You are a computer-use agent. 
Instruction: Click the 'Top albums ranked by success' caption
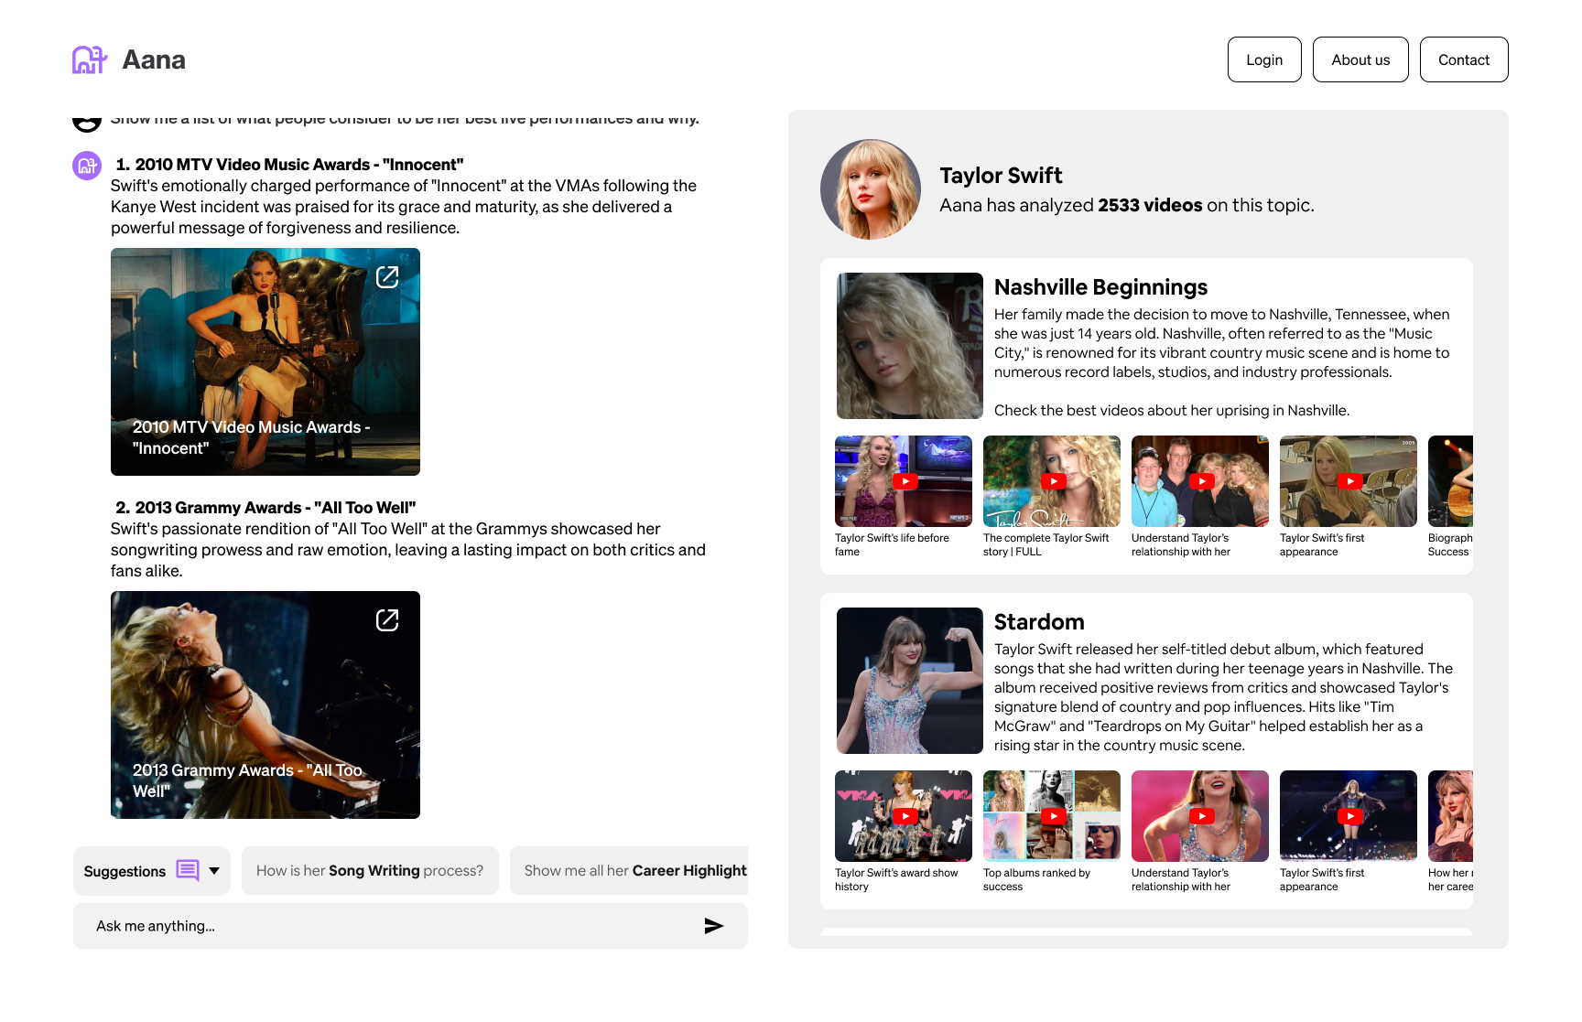pyautogui.click(x=1036, y=879)
